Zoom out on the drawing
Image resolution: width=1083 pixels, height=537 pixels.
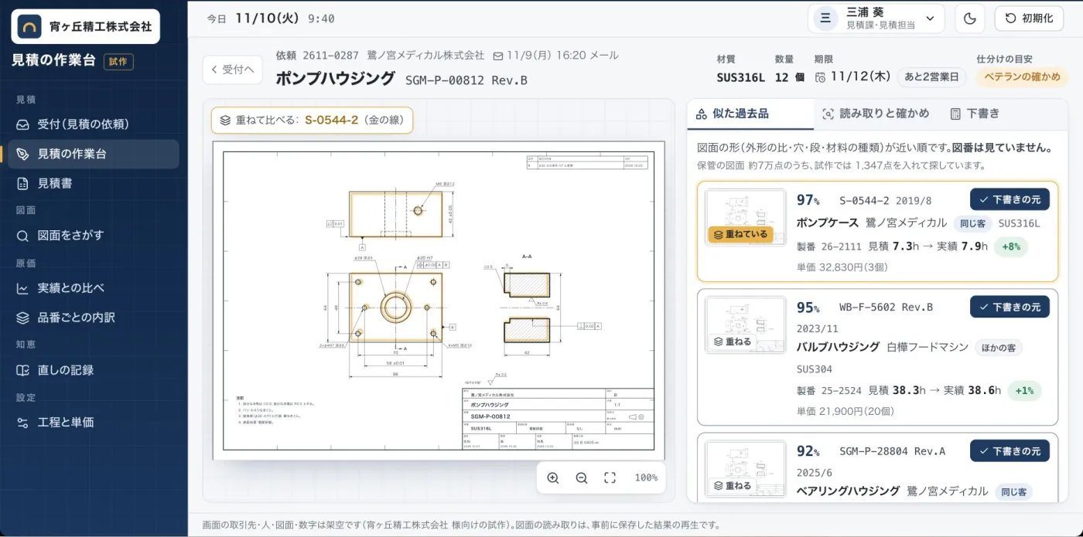tap(582, 478)
